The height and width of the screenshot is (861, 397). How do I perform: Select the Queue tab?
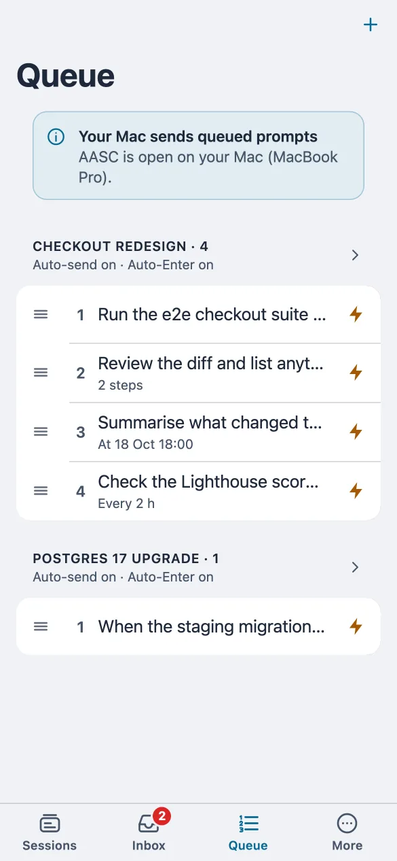248,832
